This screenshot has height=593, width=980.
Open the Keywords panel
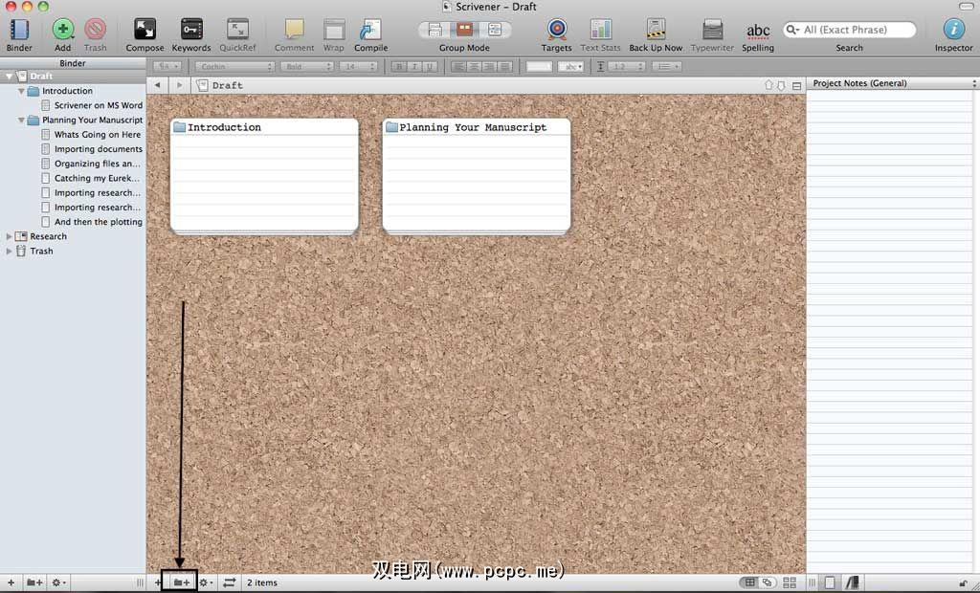(190, 30)
